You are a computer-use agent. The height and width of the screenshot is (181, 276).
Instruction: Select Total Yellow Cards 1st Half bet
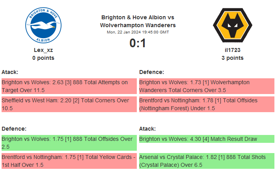(x=69, y=161)
